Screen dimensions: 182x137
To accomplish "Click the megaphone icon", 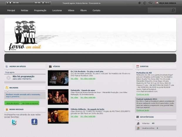I will point(157,3).
